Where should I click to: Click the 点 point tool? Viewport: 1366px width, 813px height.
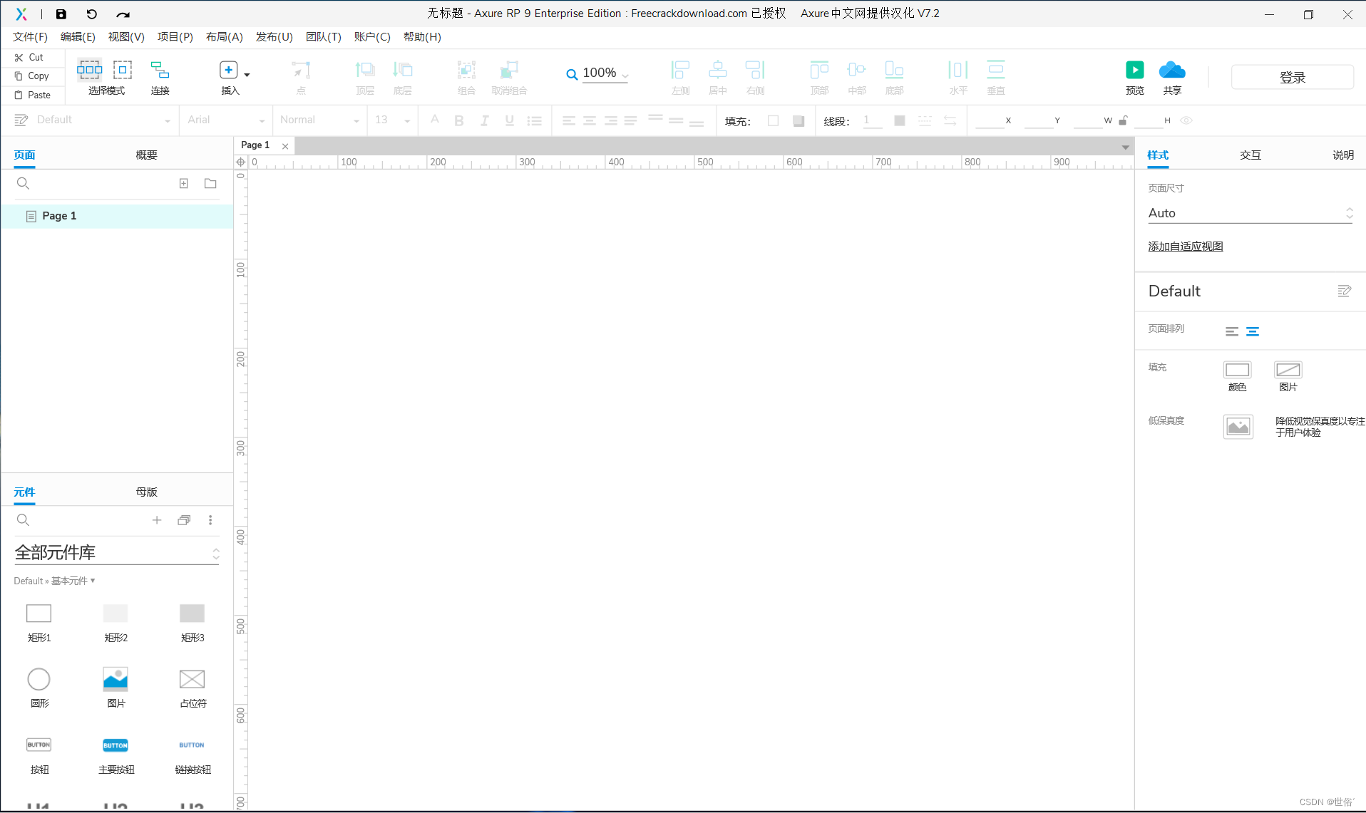(x=301, y=77)
